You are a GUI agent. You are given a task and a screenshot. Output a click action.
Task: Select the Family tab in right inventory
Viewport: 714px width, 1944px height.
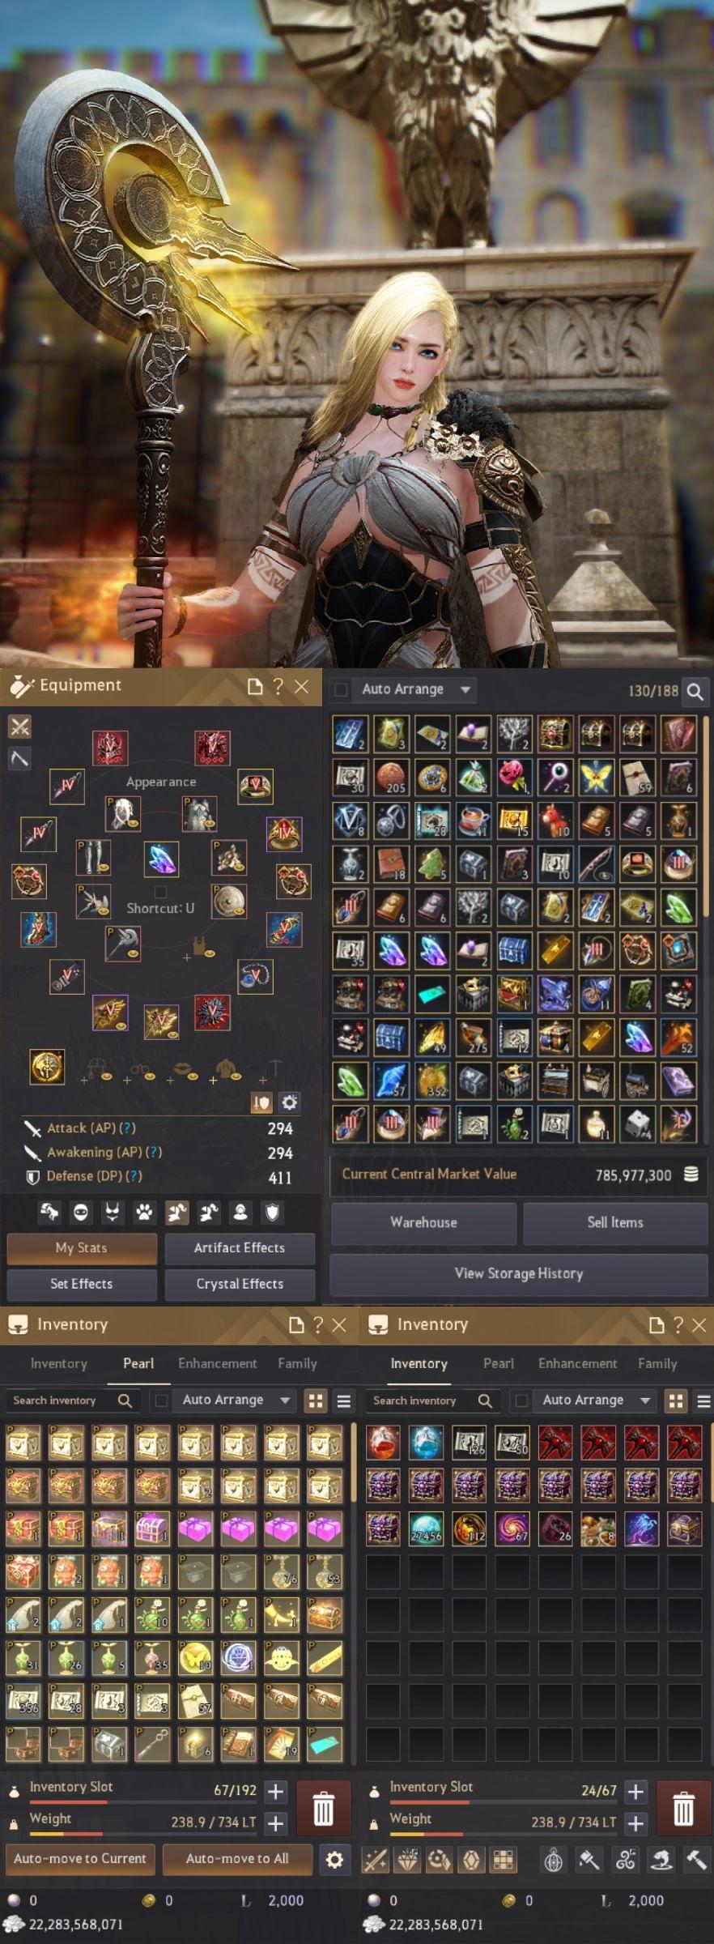[x=657, y=1363]
